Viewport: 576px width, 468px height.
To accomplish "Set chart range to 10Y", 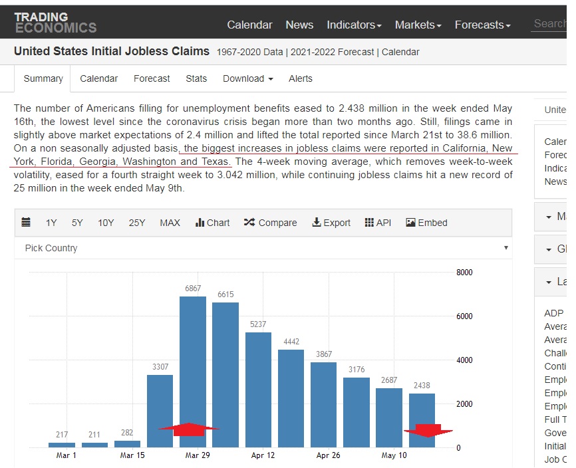I will coord(106,223).
